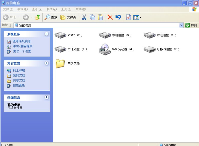Select the WINXP (C:) drive icon
Viewport: 199px width, 146px height.
[x=60, y=35]
